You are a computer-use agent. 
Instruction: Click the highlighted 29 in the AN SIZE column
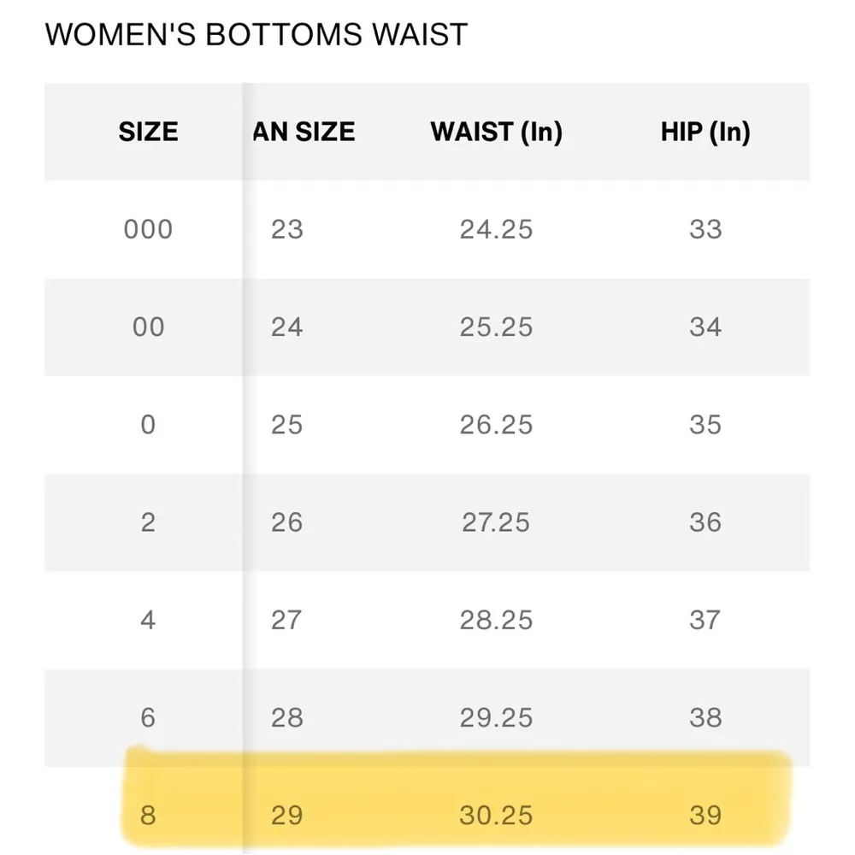[287, 815]
